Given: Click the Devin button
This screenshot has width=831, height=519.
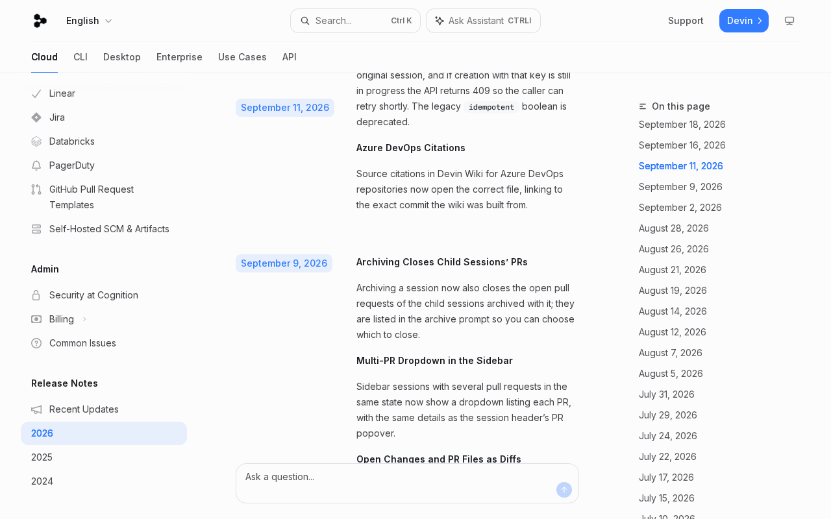Looking at the screenshot, I should pyautogui.click(x=744, y=21).
